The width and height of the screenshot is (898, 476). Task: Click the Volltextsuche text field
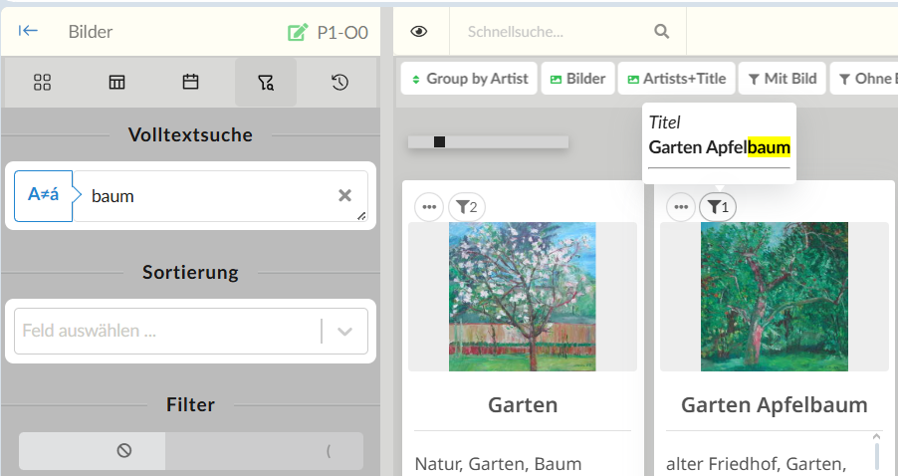point(209,196)
